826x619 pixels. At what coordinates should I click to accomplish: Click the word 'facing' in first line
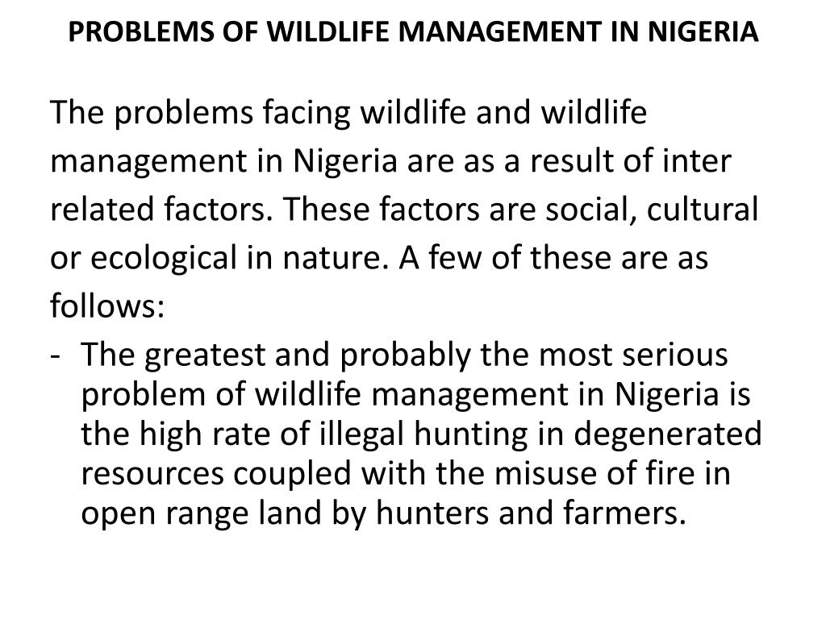click(306, 113)
